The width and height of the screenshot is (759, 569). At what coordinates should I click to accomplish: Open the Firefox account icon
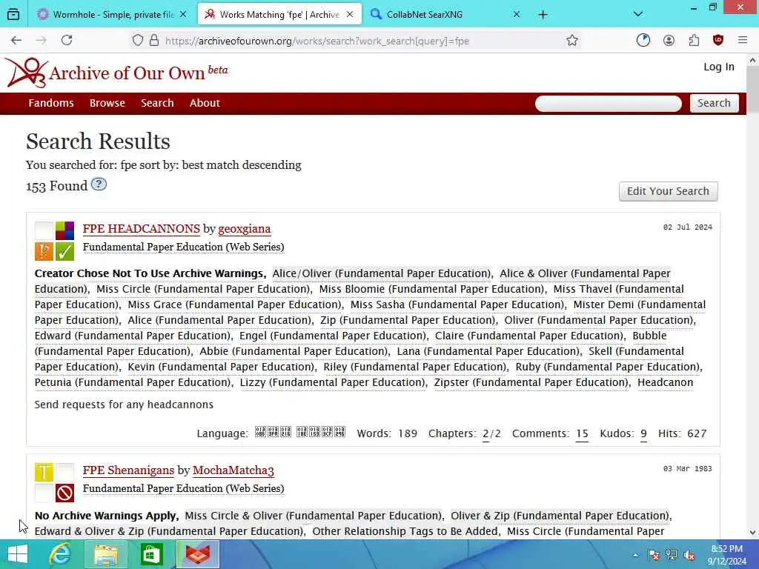click(669, 41)
